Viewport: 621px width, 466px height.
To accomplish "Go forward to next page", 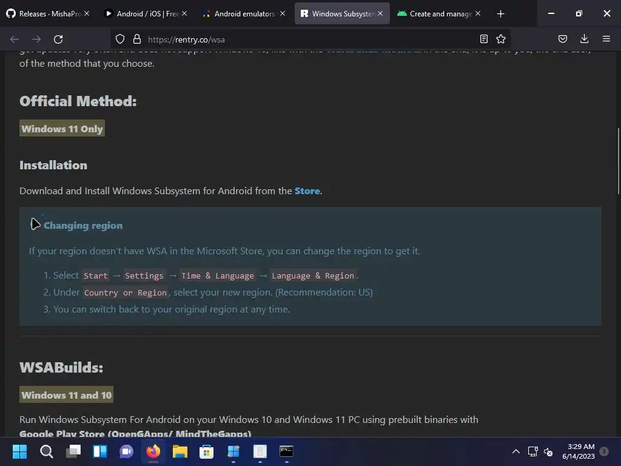I will [36, 39].
